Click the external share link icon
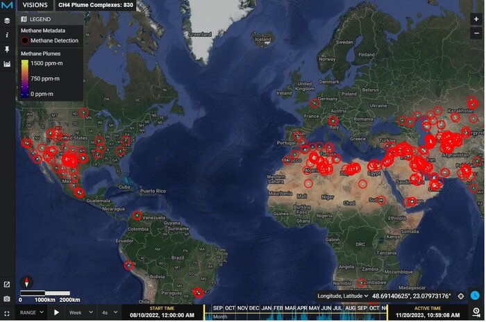 click(x=7, y=285)
